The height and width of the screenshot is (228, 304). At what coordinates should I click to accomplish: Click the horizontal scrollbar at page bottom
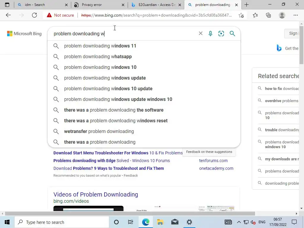click(x=130, y=214)
